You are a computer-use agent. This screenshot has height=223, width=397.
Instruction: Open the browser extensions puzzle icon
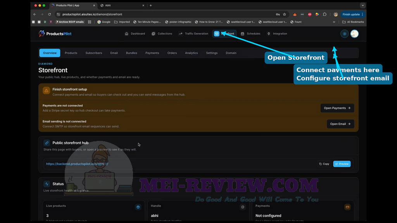point(325,14)
